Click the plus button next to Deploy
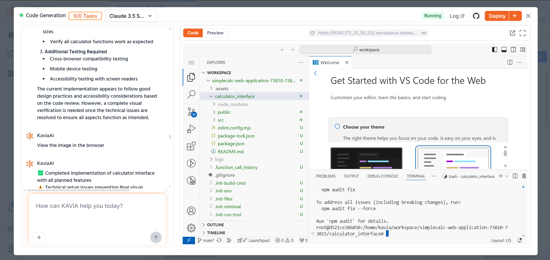 pyautogui.click(x=515, y=16)
